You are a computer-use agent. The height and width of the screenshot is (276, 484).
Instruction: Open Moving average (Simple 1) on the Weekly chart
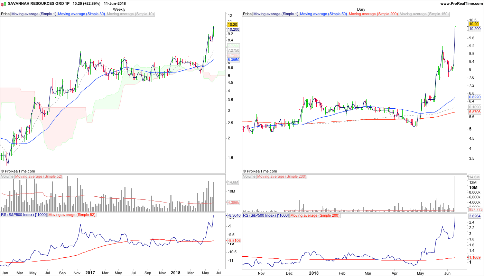pyautogui.click(x=34, y=14)
